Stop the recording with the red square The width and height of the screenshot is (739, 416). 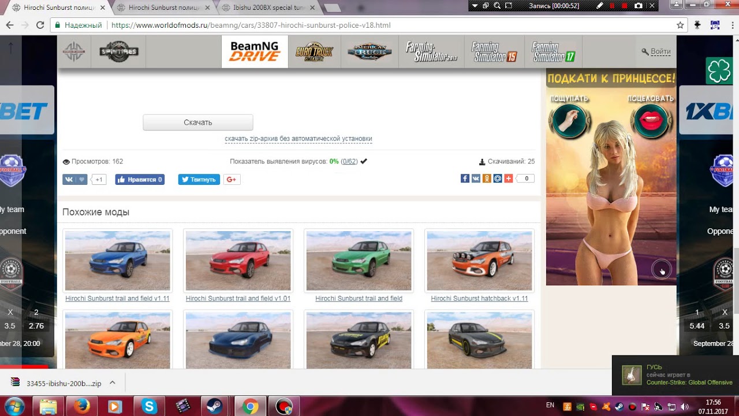pyautogui.click(x=625, y=5)
